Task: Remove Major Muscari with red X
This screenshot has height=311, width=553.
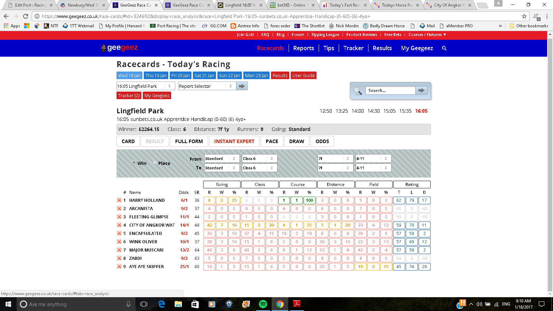Action: pyautogui.click(x=119, y=250)
